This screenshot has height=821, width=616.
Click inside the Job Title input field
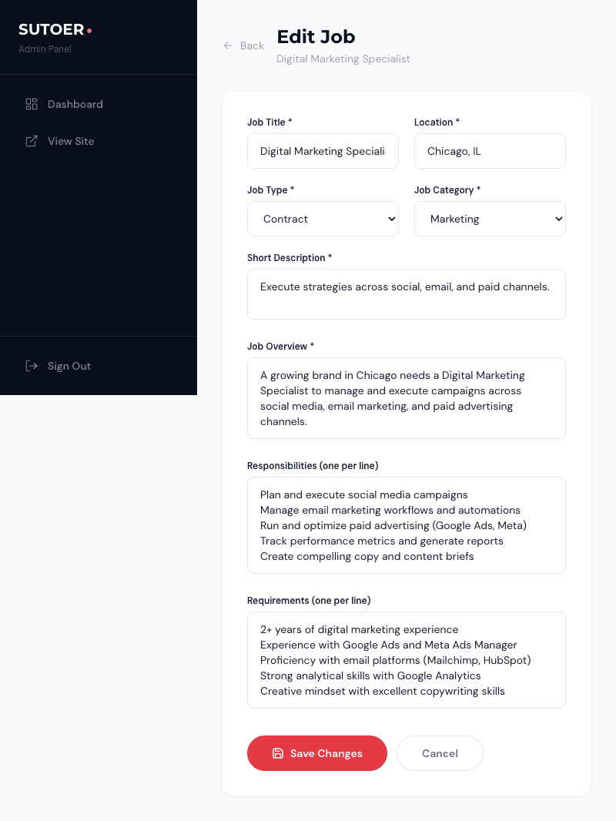(323, 151)
